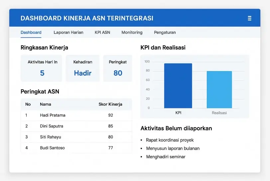The image size is (270, 181).
Task: Click the Aktivitas Belum dilaporkan heading
Action: pyautogui.click(x=176, y=128)
